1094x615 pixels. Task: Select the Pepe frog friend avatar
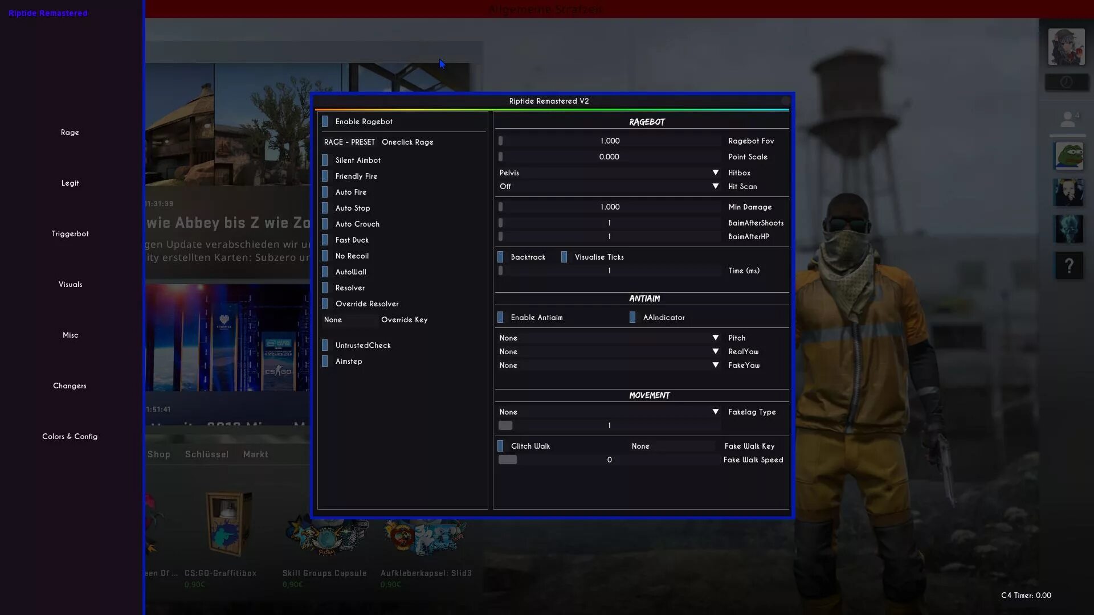tap(1068, 156)
